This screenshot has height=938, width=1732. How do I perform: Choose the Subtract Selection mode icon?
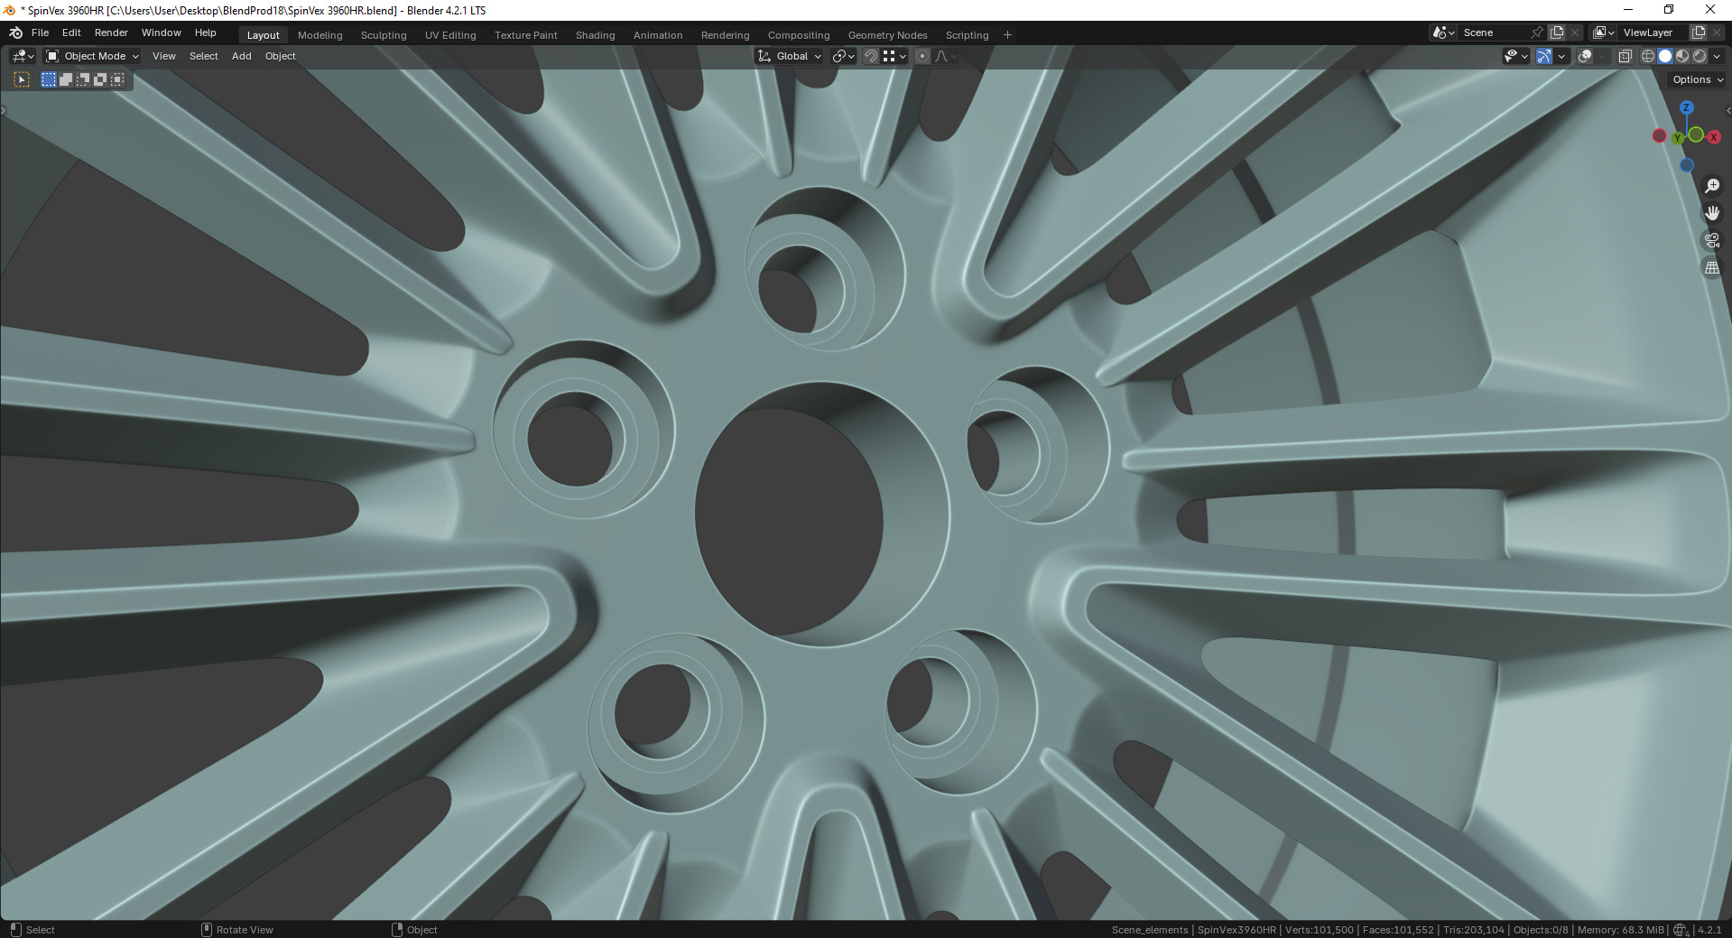[83, 79]
